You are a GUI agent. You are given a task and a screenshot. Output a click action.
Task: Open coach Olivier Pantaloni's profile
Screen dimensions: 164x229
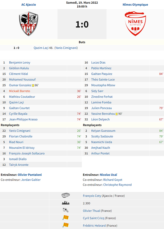(x=30, y=175)
